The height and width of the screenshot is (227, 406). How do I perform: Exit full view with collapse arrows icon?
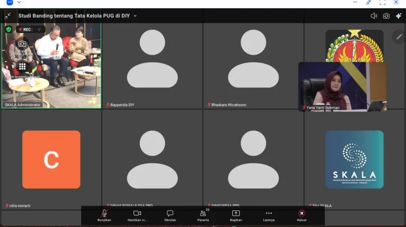pyautogui.click(x=8, y=16)
